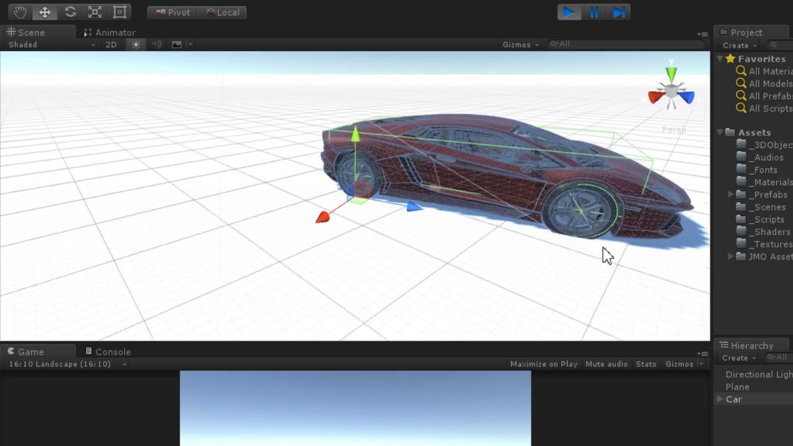
Task: Start Play mode
Action: 569,12
